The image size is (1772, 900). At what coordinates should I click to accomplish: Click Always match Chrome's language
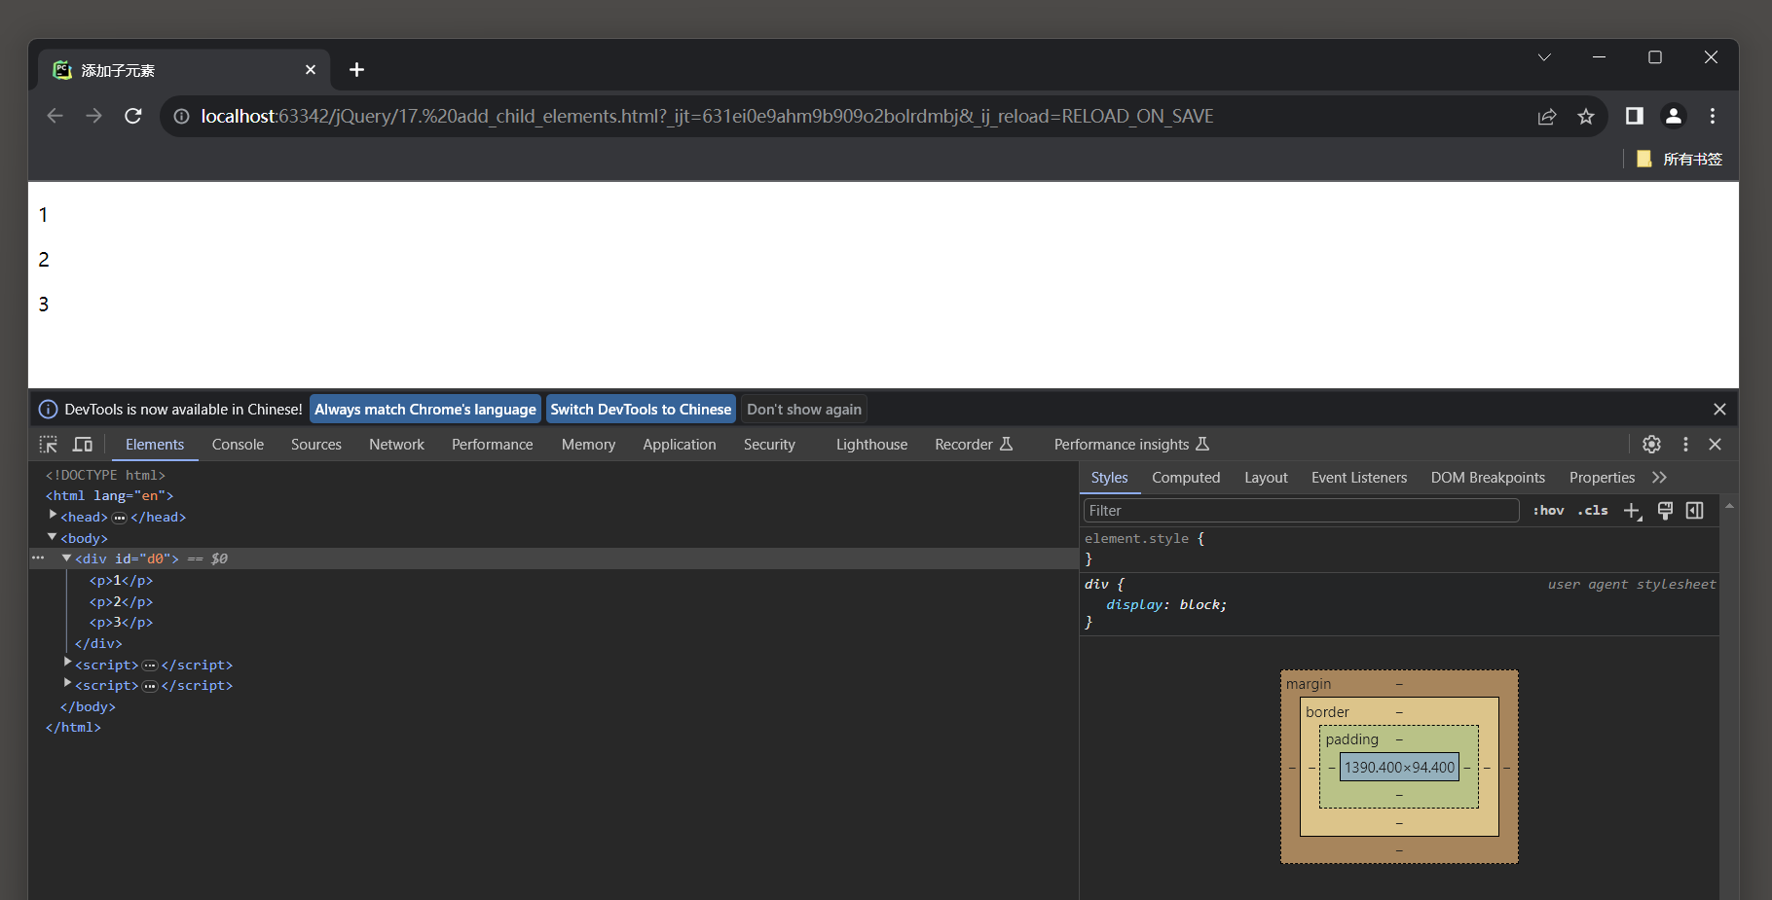(425, 410)
